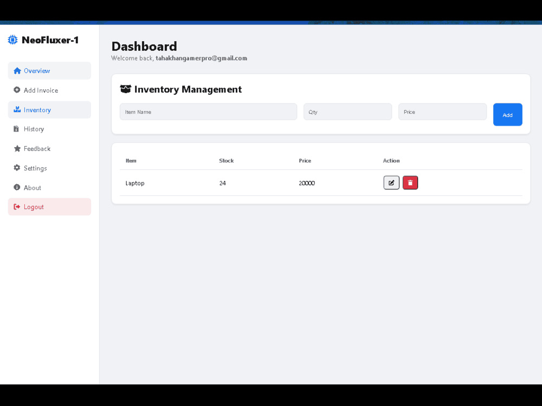Click the plus icon beside Add Invoice
This screenshot has height=406, width=542.
point(17,90)
